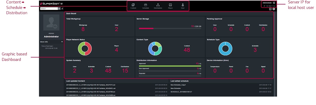The height and width of the screenshot is (105, 316).
Task: Open SCHEDULE_20150603105127 from the schedule list
Action: pos(181,92)
